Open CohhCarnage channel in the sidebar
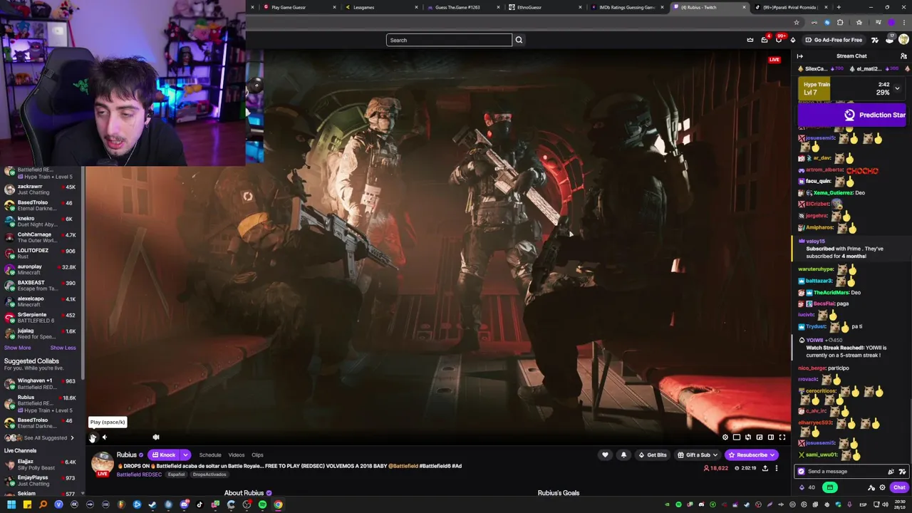The width and height of the screenshot is (912, 513). click(x=40, y=237)
